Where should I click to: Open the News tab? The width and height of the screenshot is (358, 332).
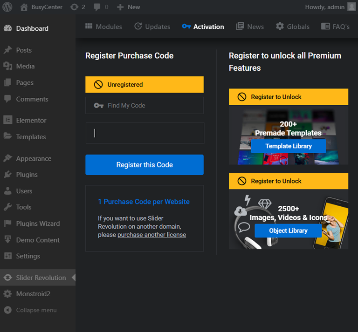tap(250, 27)
